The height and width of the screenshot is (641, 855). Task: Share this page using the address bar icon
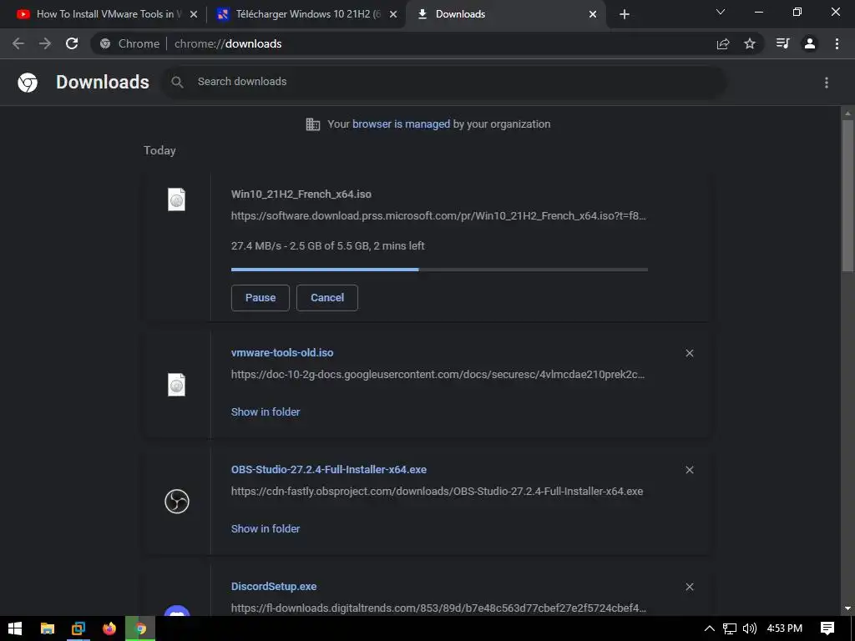tap(723, 43)
